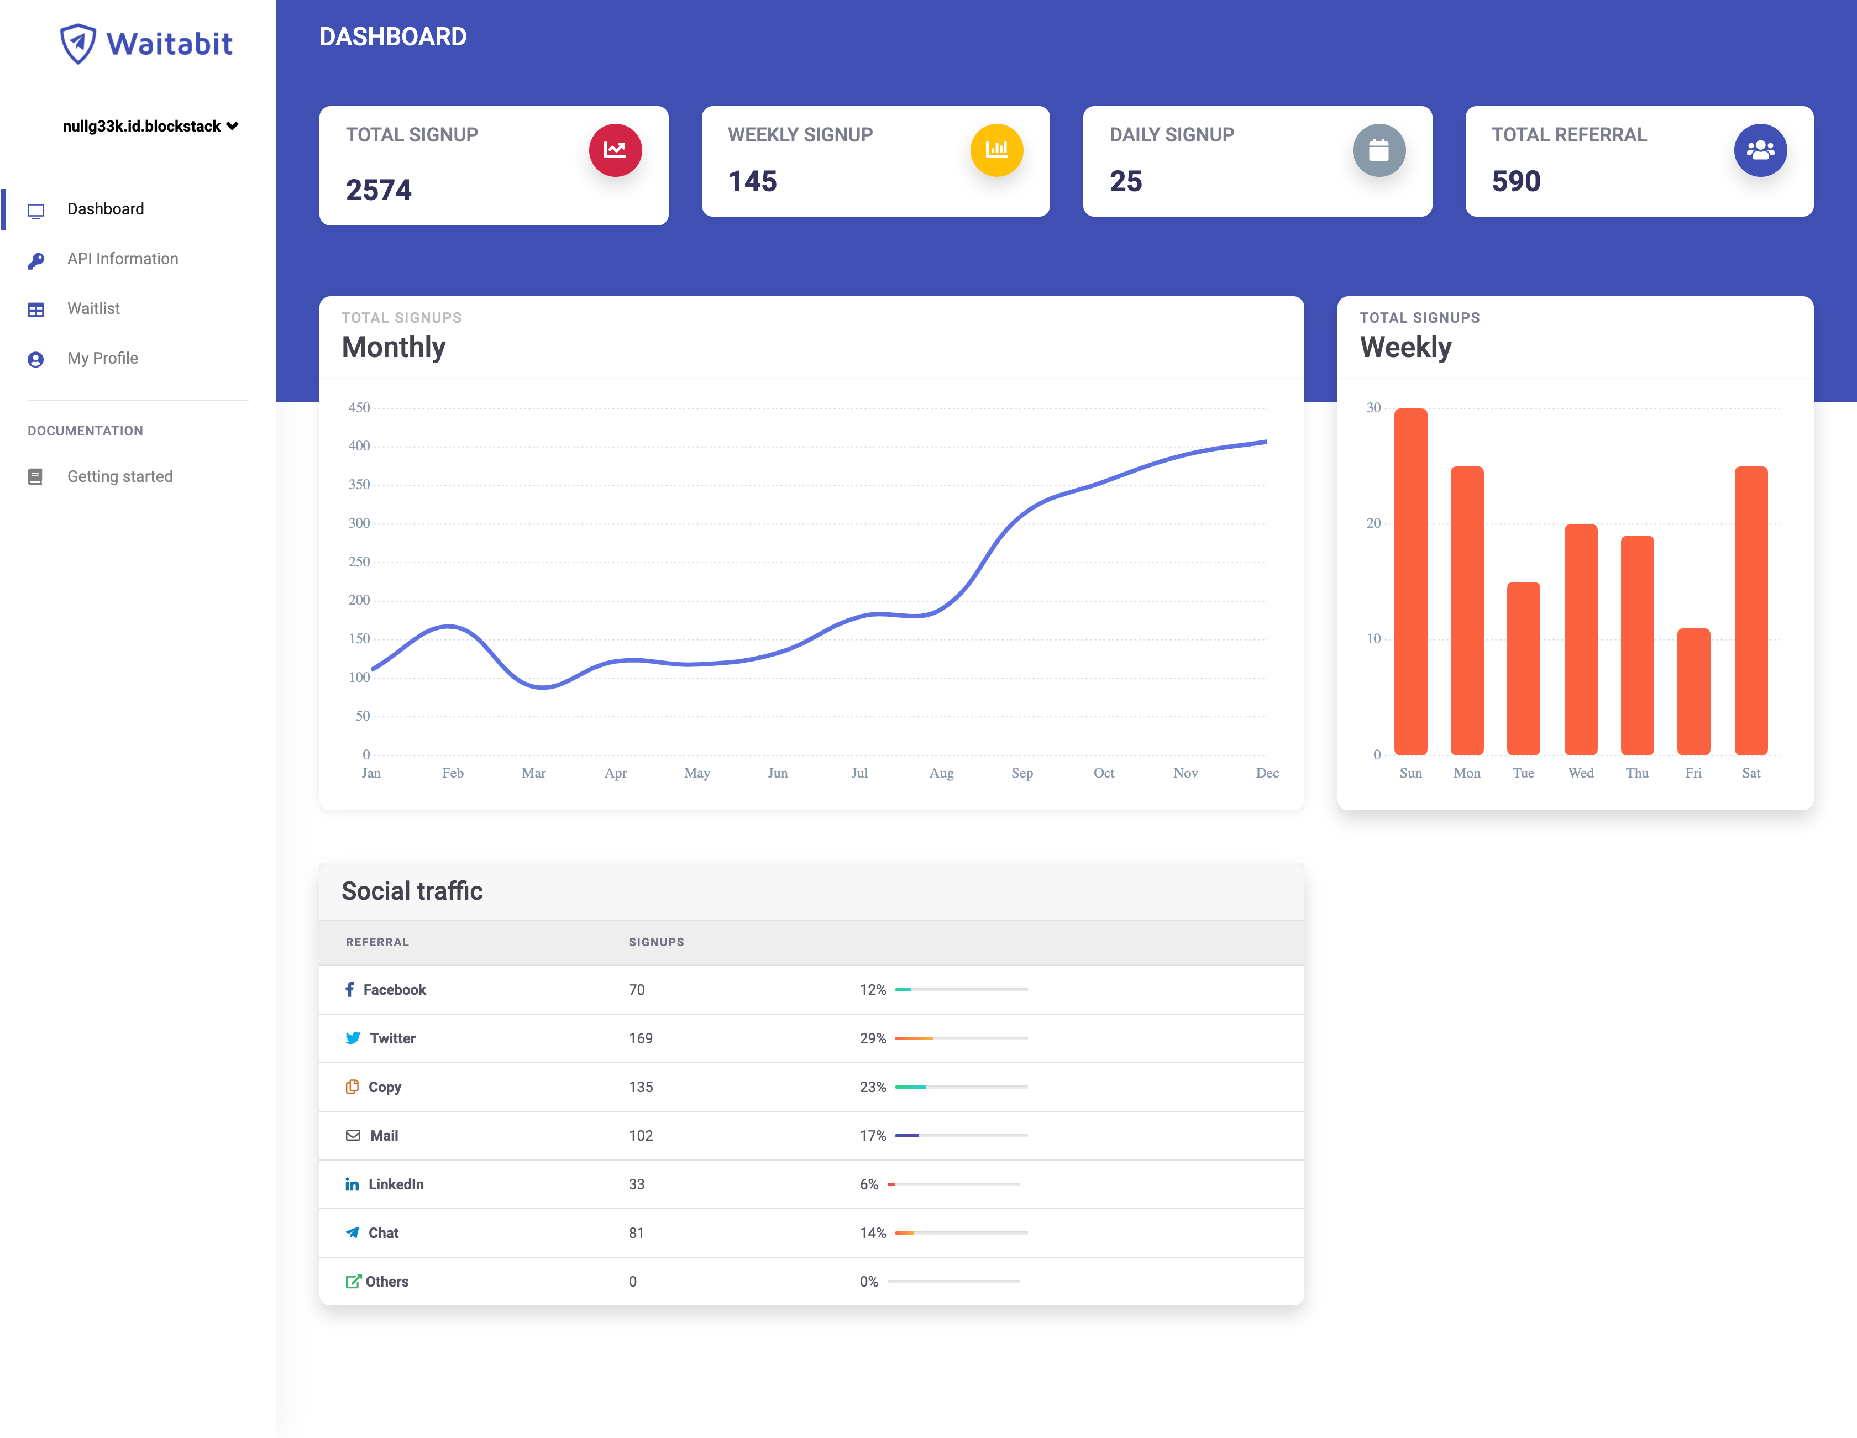Viewport: 1857px width, 1438px height.
Task: Click the Getting started book icon
Action: point(36,477)
